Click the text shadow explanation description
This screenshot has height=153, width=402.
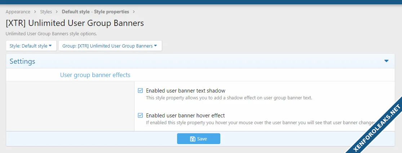click(x=229, y=98)
